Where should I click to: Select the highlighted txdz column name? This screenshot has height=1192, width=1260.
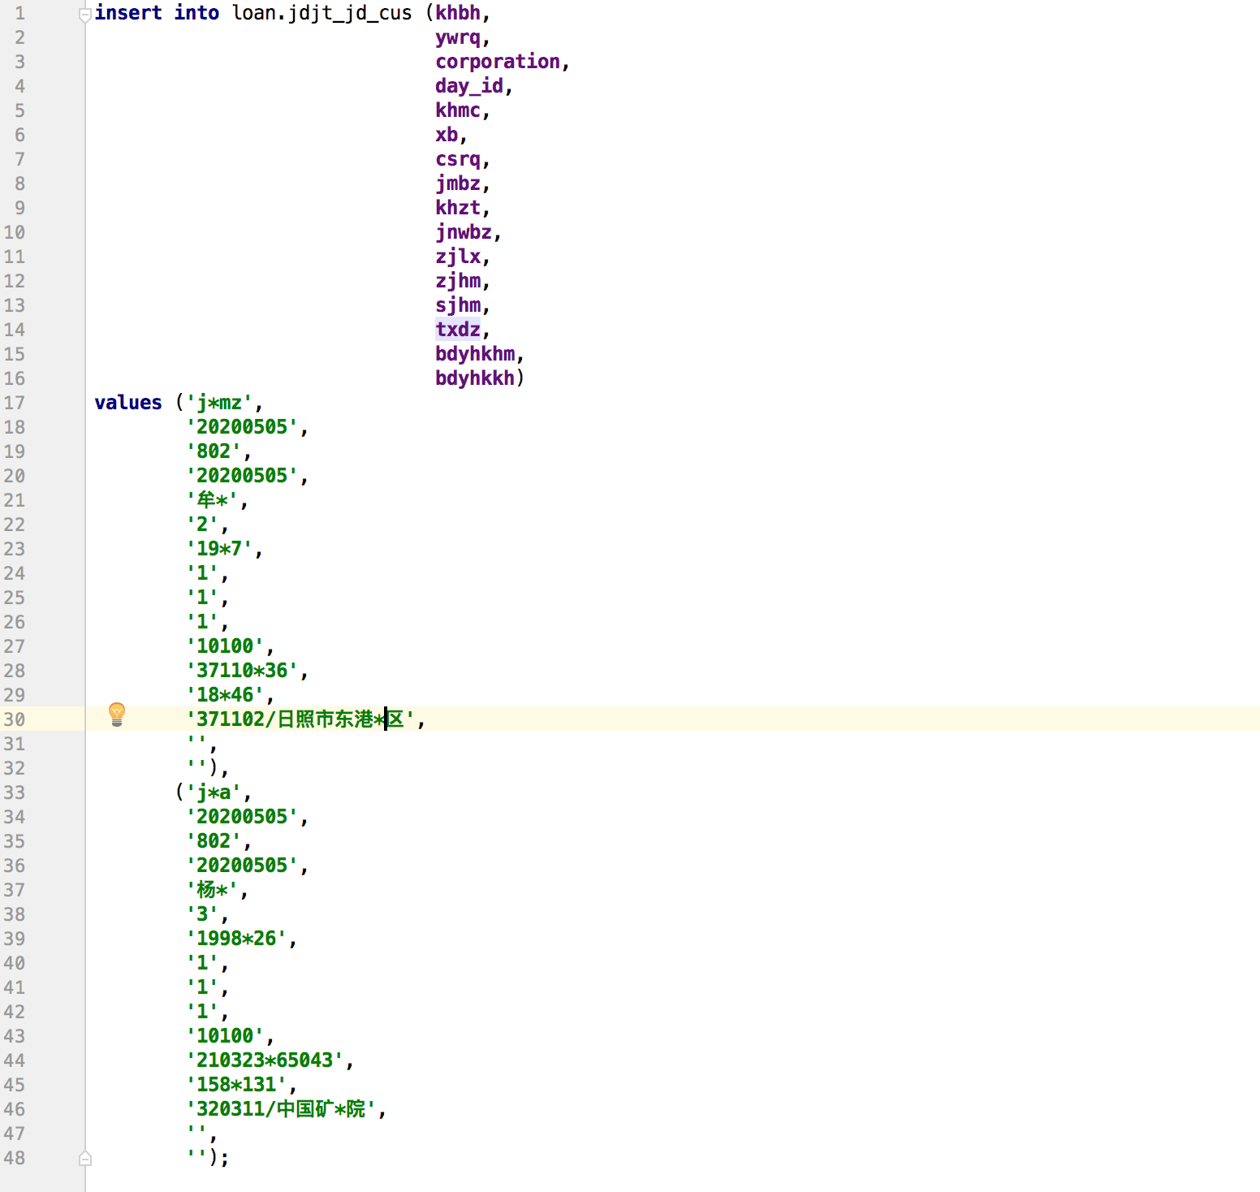click(457, 330)
